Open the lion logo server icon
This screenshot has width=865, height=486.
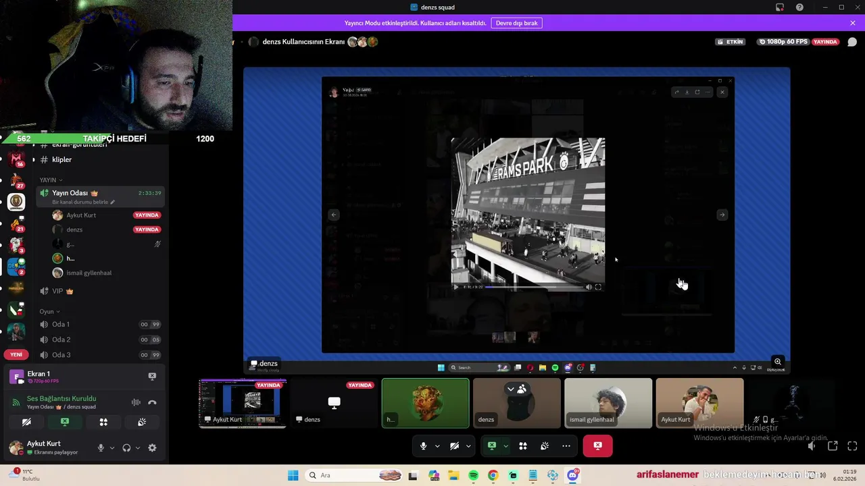(x=16, y=202)
